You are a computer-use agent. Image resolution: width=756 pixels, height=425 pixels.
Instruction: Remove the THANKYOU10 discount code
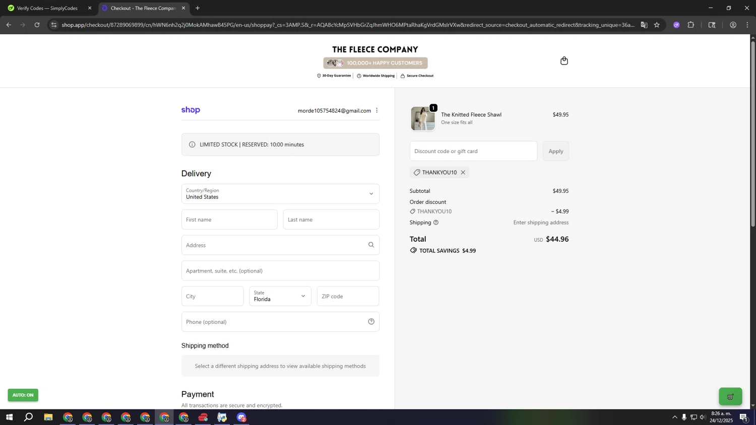pyautogui.click(x=463, y=172)
